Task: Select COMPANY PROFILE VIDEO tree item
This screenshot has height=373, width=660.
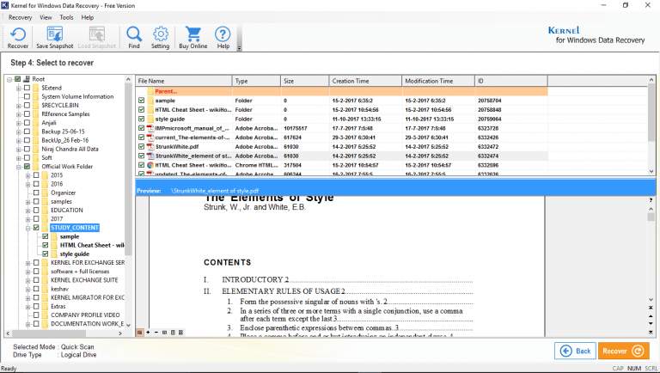Action: [85, 315]
